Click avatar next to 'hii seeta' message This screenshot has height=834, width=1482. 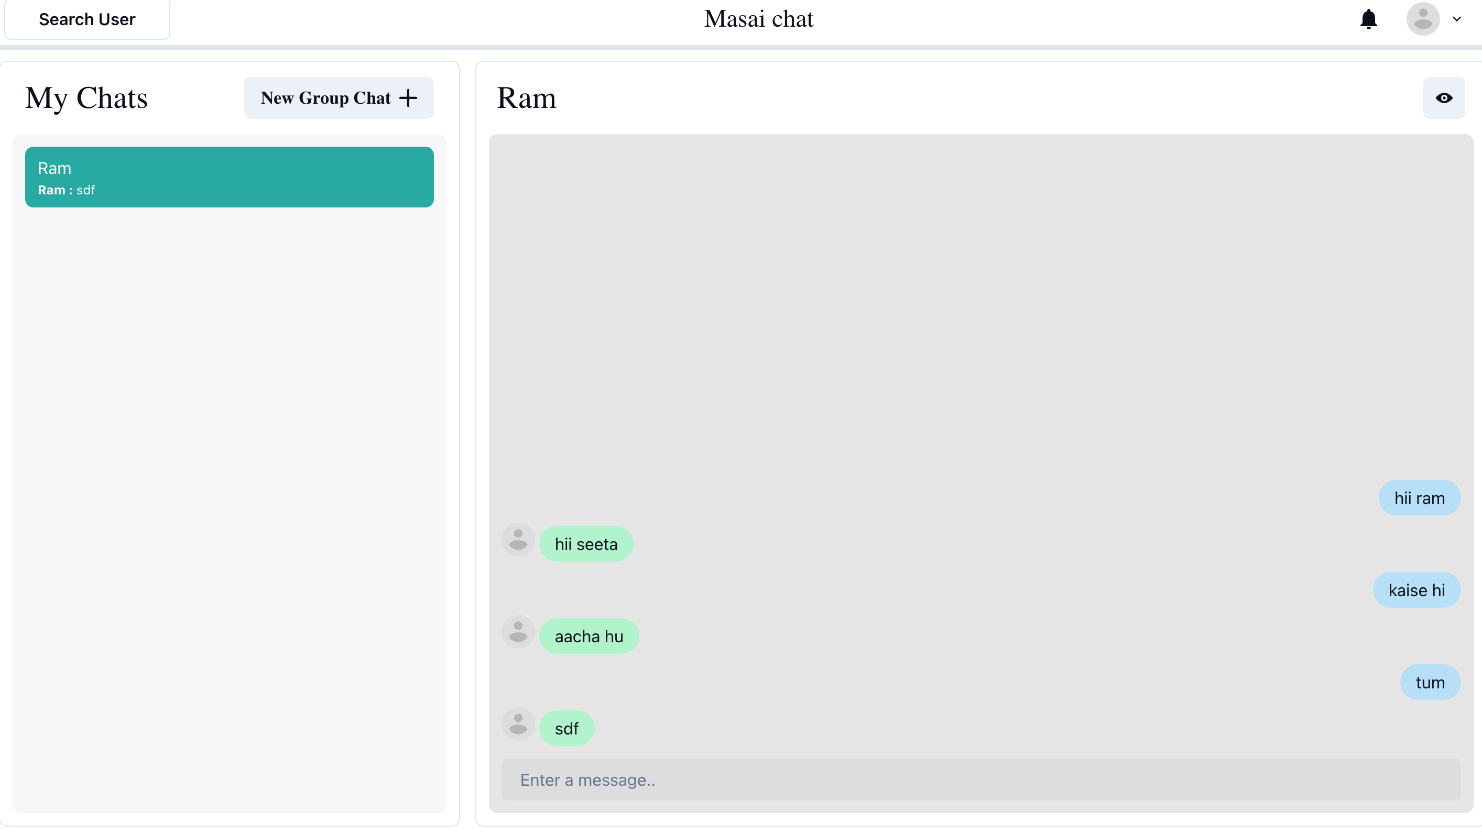coord(518,540)
